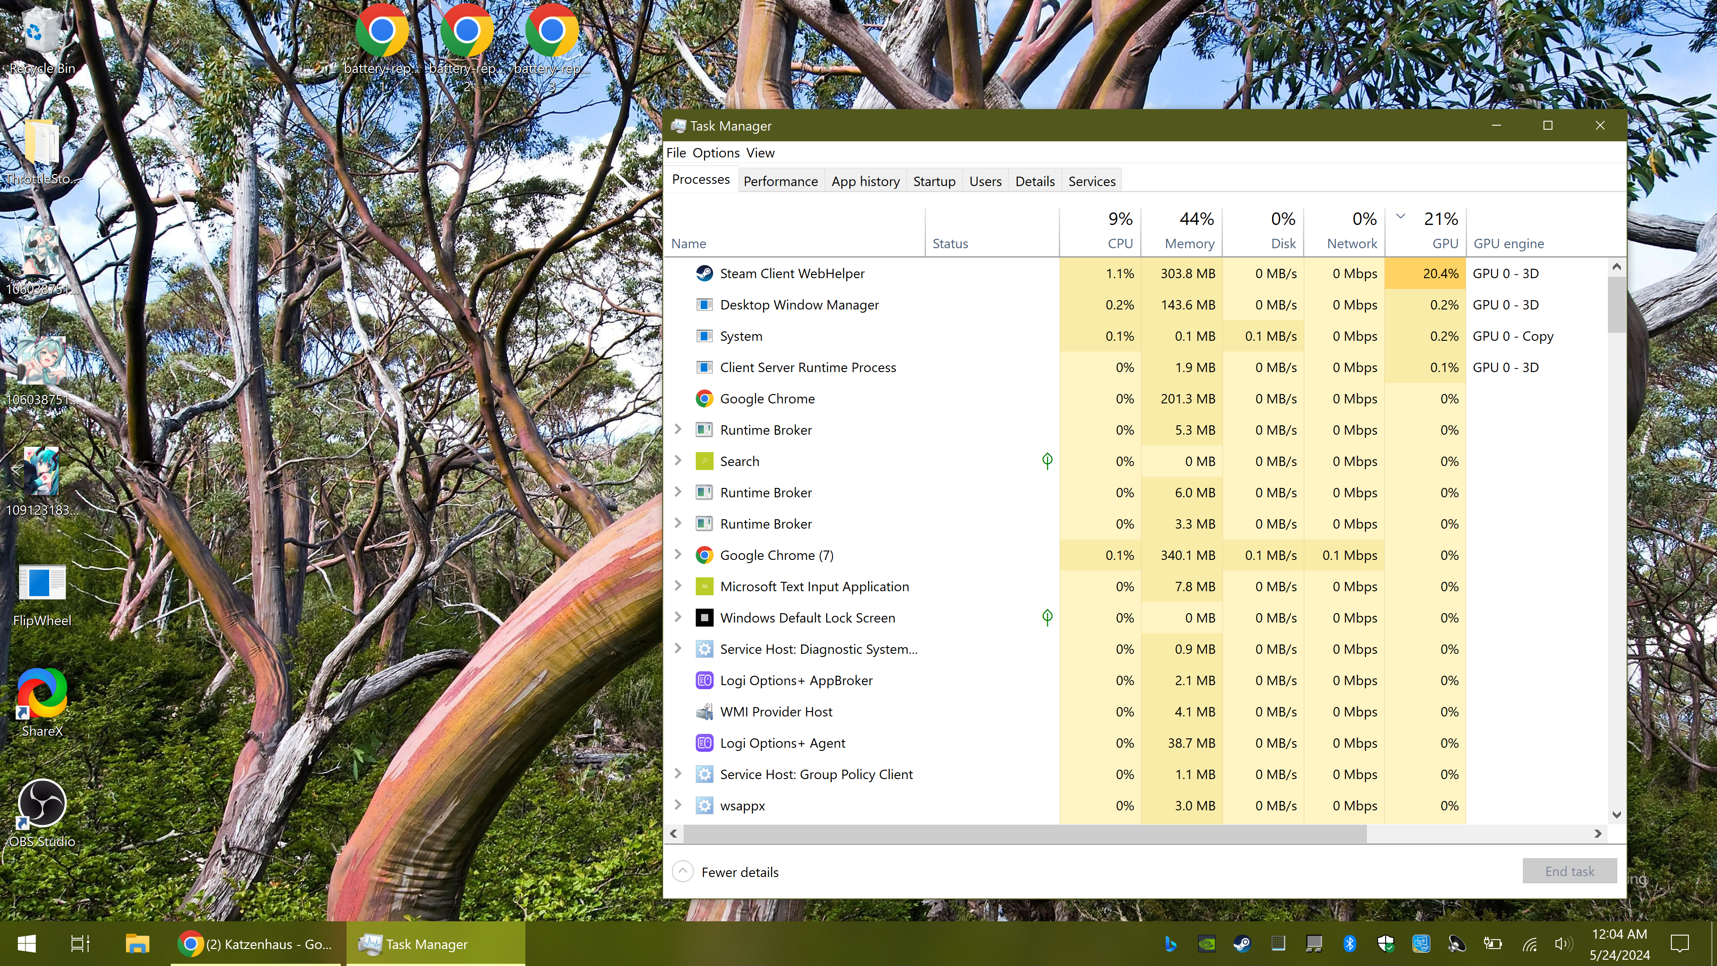The height and width of the screenshot is (966, 1717).
Task: Expand the Google Chrome (7) process group
Action: pyautogui.click(x=678, y=555)
